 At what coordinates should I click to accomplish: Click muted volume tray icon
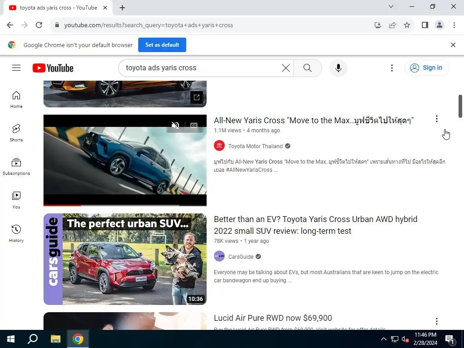point(405,339)
